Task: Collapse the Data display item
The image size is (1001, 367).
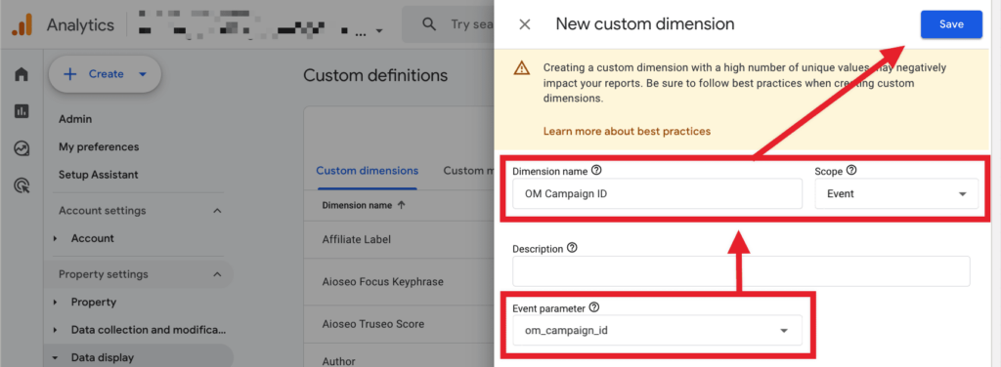Action: point(56,358)
